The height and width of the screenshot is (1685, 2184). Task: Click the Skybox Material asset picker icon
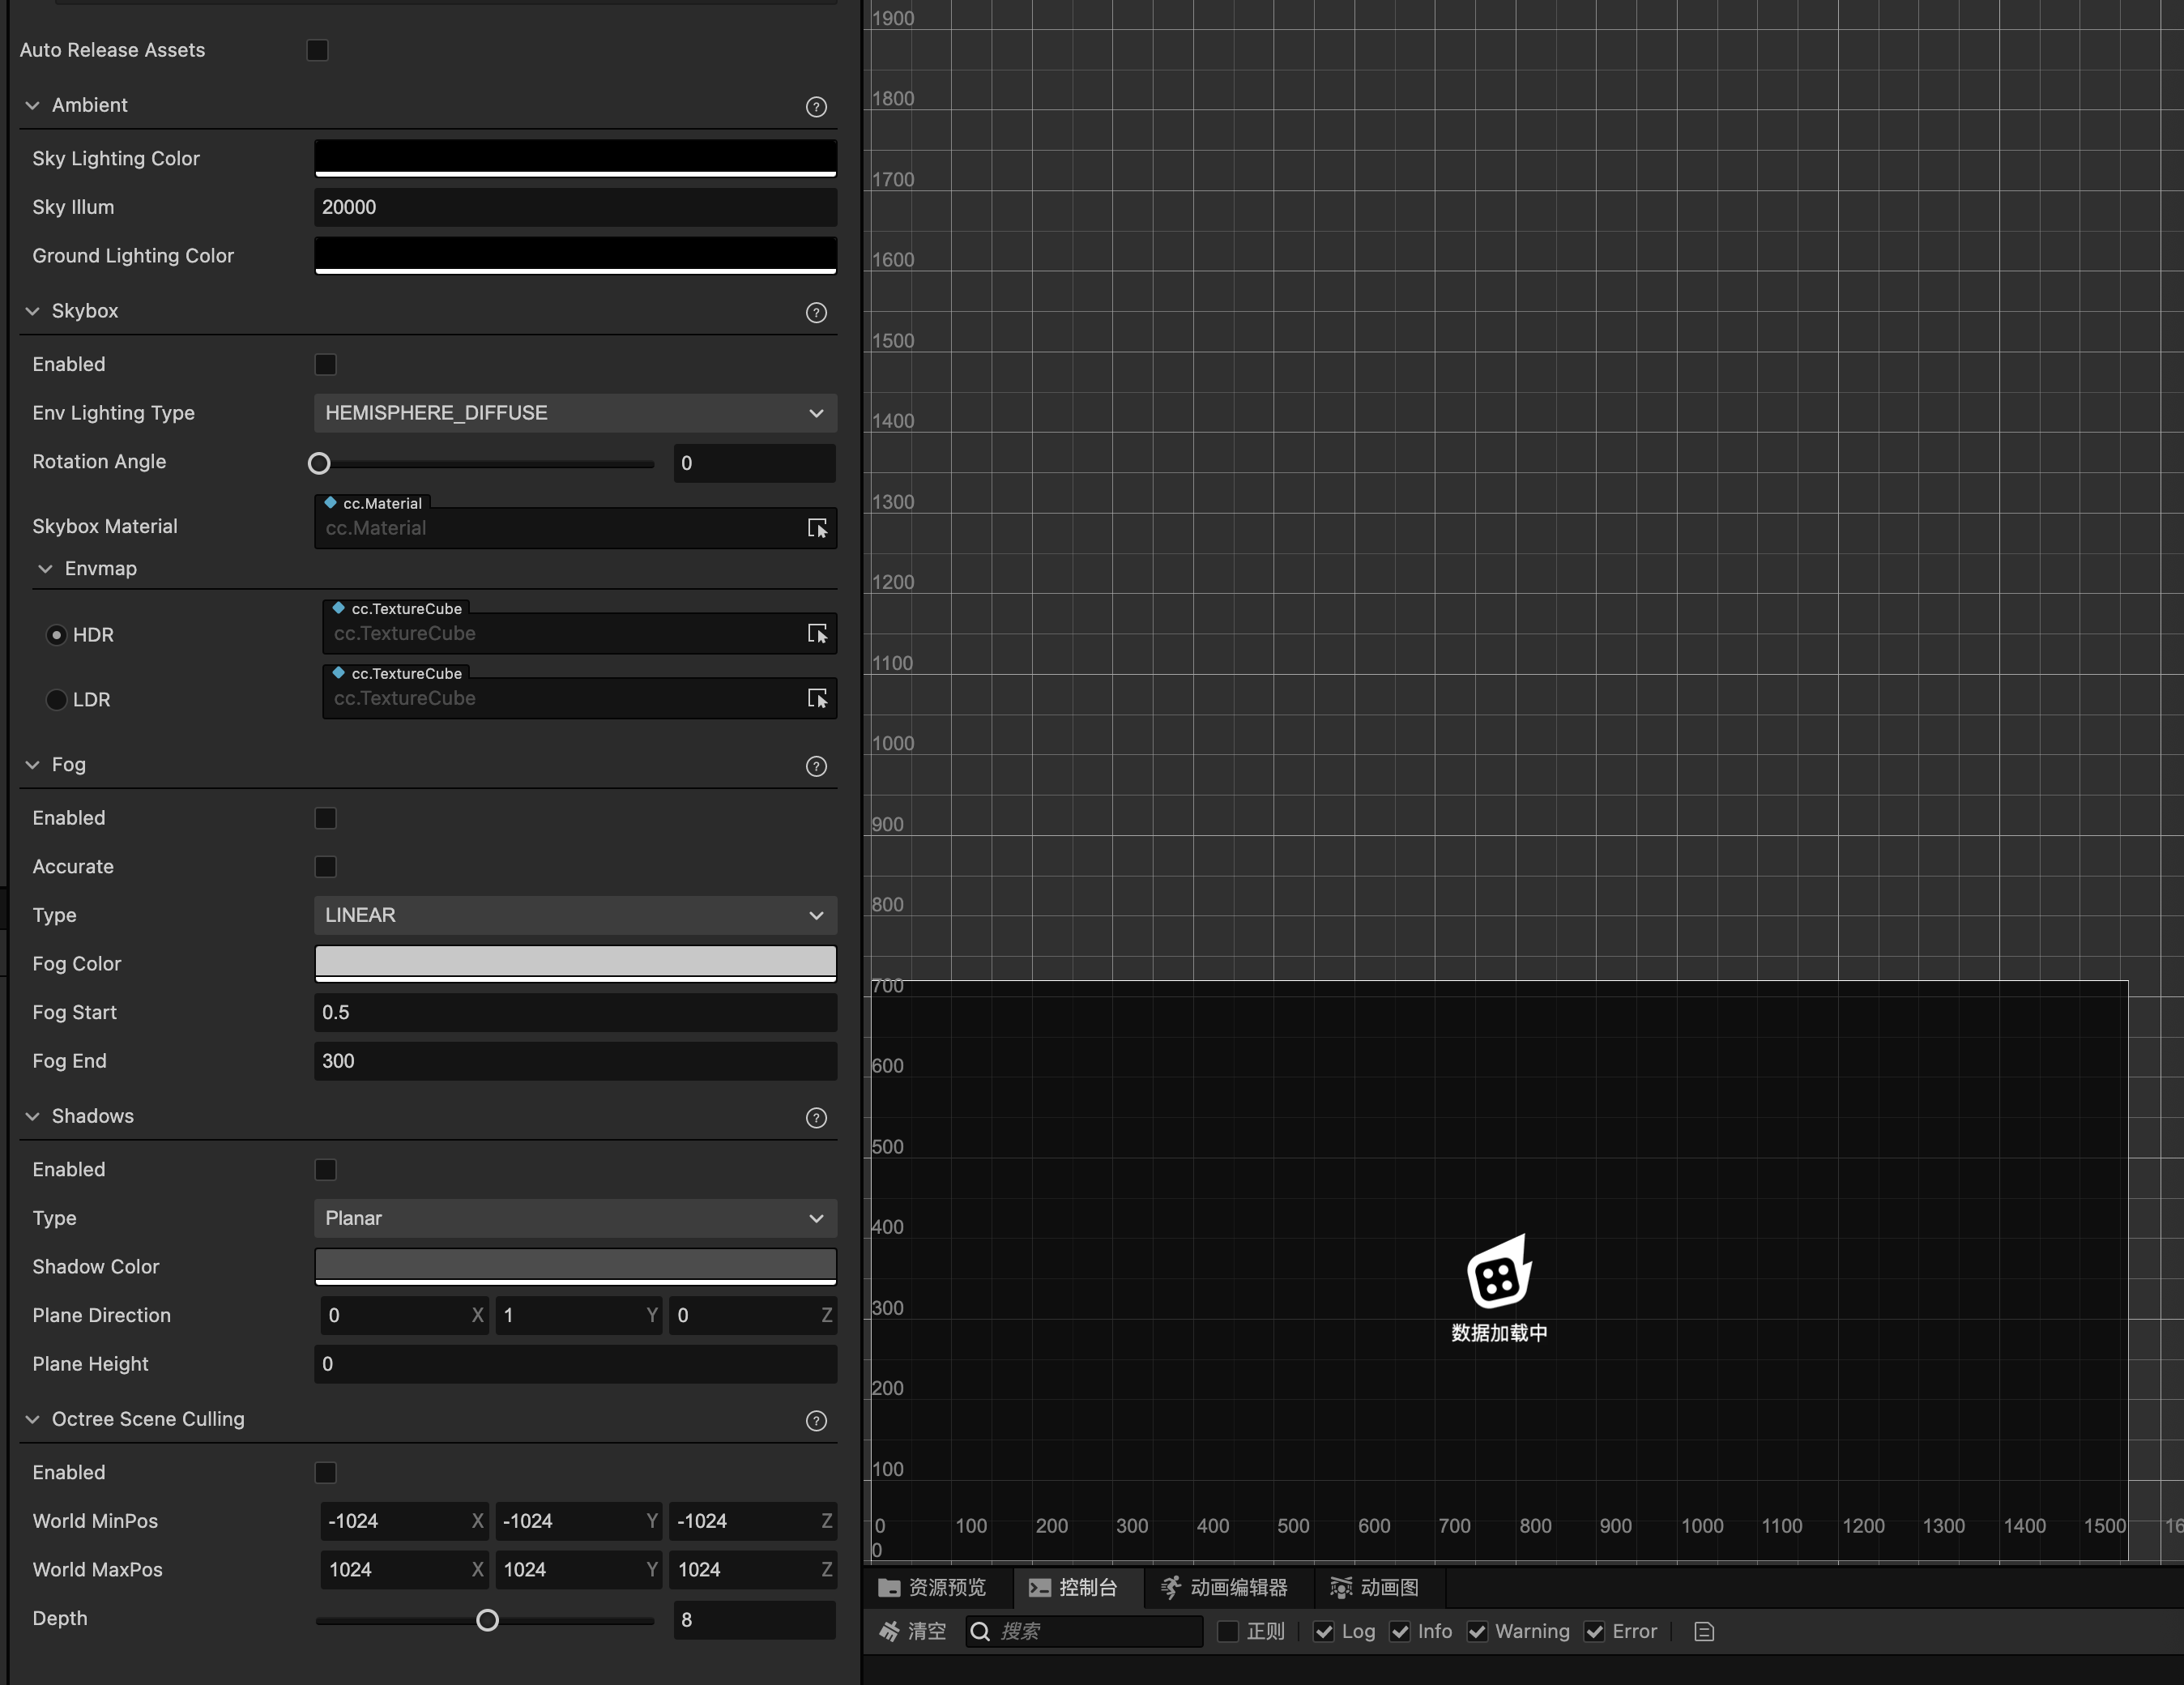coord(817,528)
